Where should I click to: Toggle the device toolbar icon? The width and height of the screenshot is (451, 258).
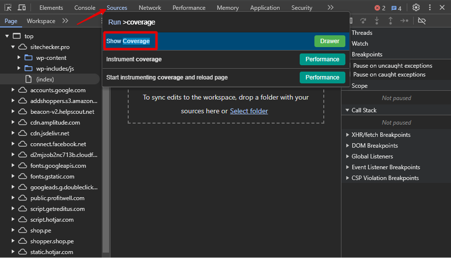(22, 7)
